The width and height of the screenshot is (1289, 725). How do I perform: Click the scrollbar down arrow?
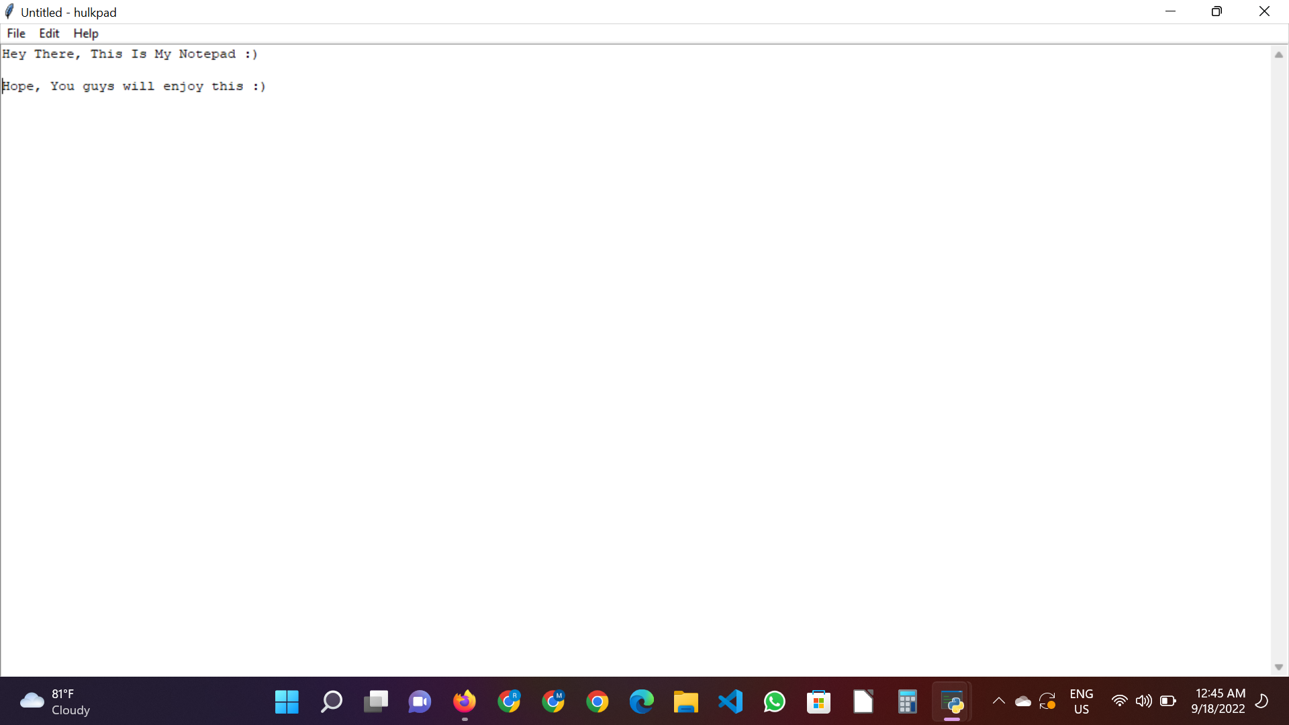click(x=1278, y=667)
